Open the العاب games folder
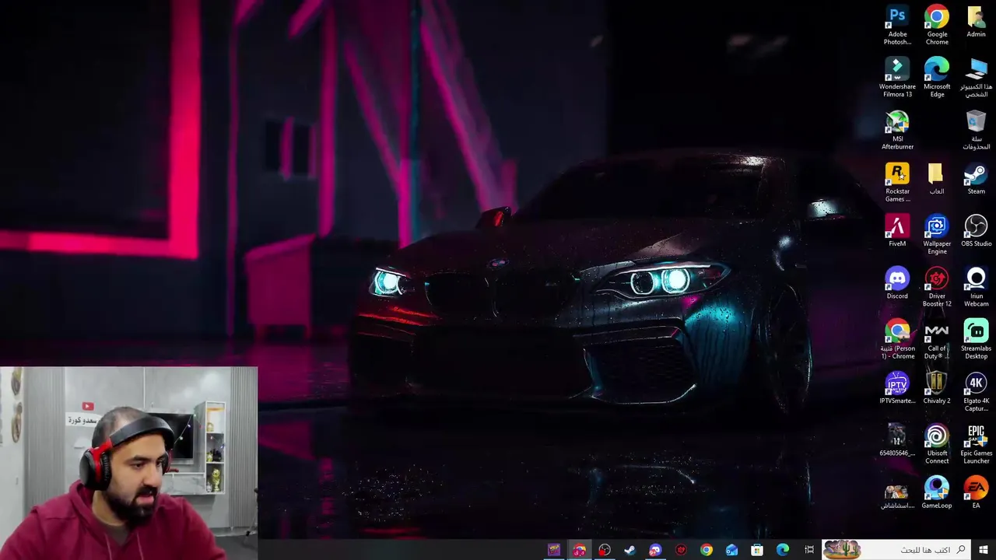996x560 pixels. 936,179
